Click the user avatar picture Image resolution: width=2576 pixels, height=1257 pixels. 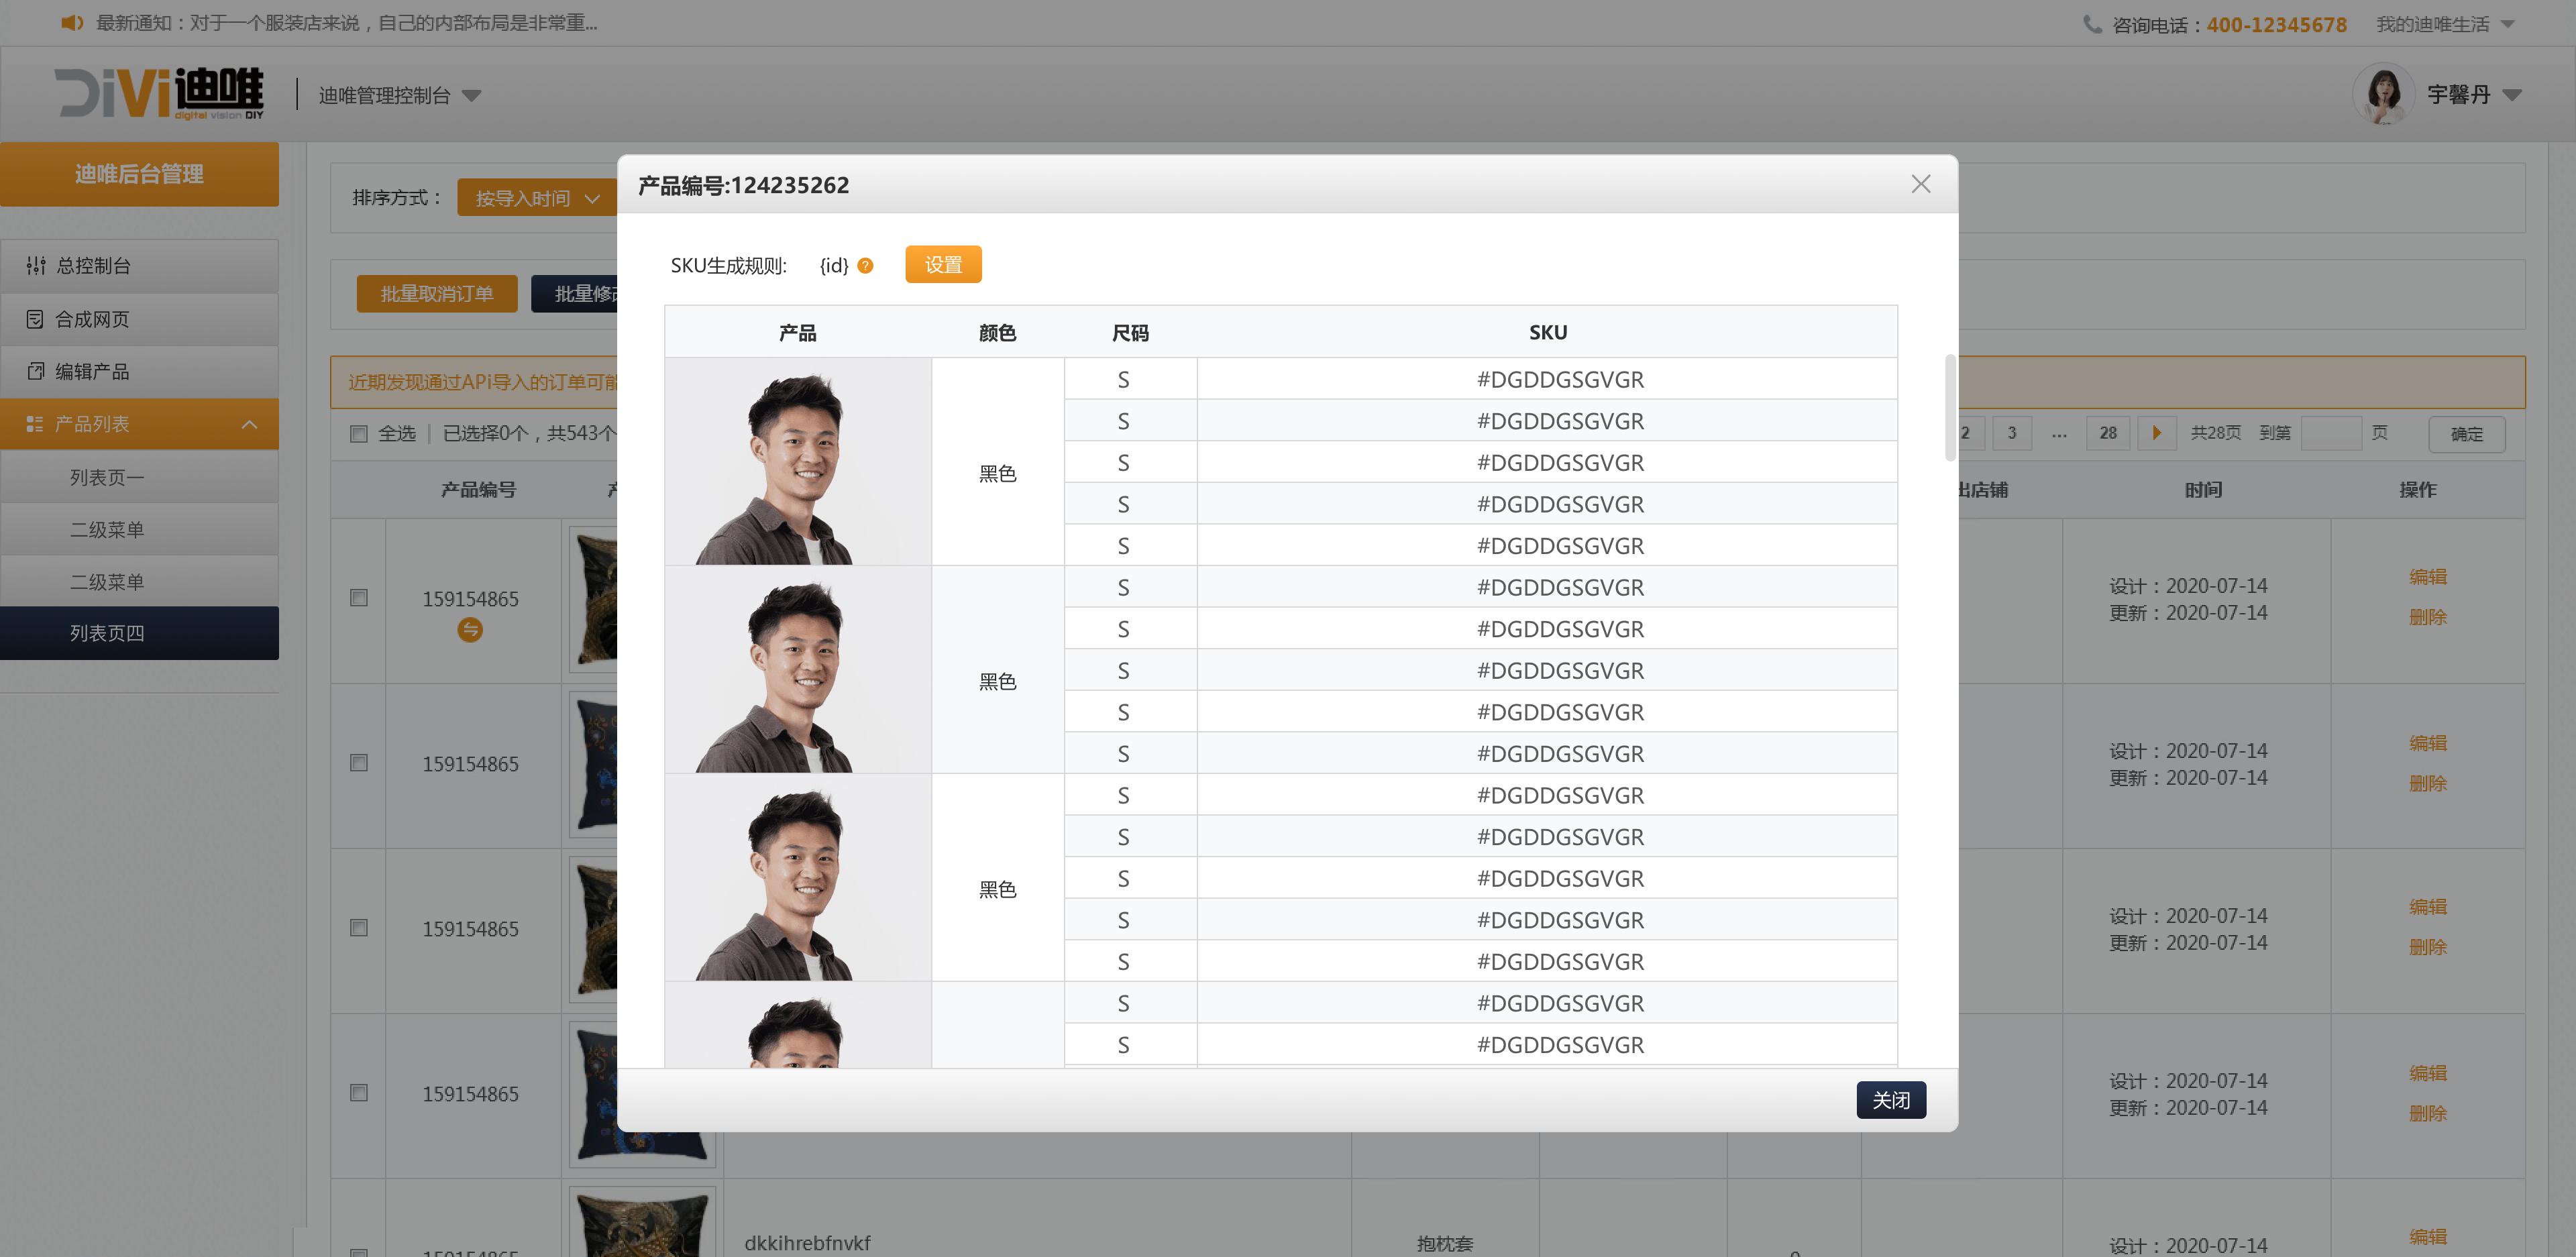coord(2384,95)
